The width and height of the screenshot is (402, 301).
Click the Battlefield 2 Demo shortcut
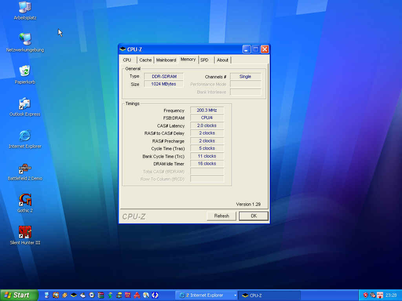pos(25,172)
